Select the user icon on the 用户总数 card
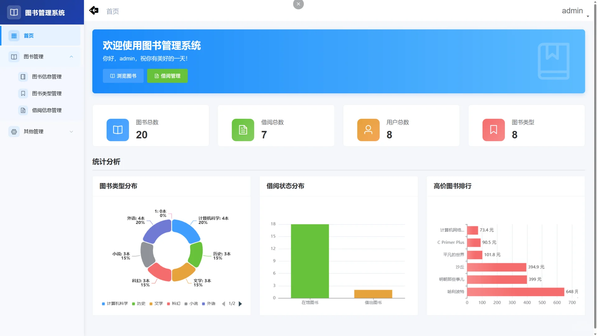Image resolution: width=597 pixels, height=336 pixels. click(x=368, y=130)
